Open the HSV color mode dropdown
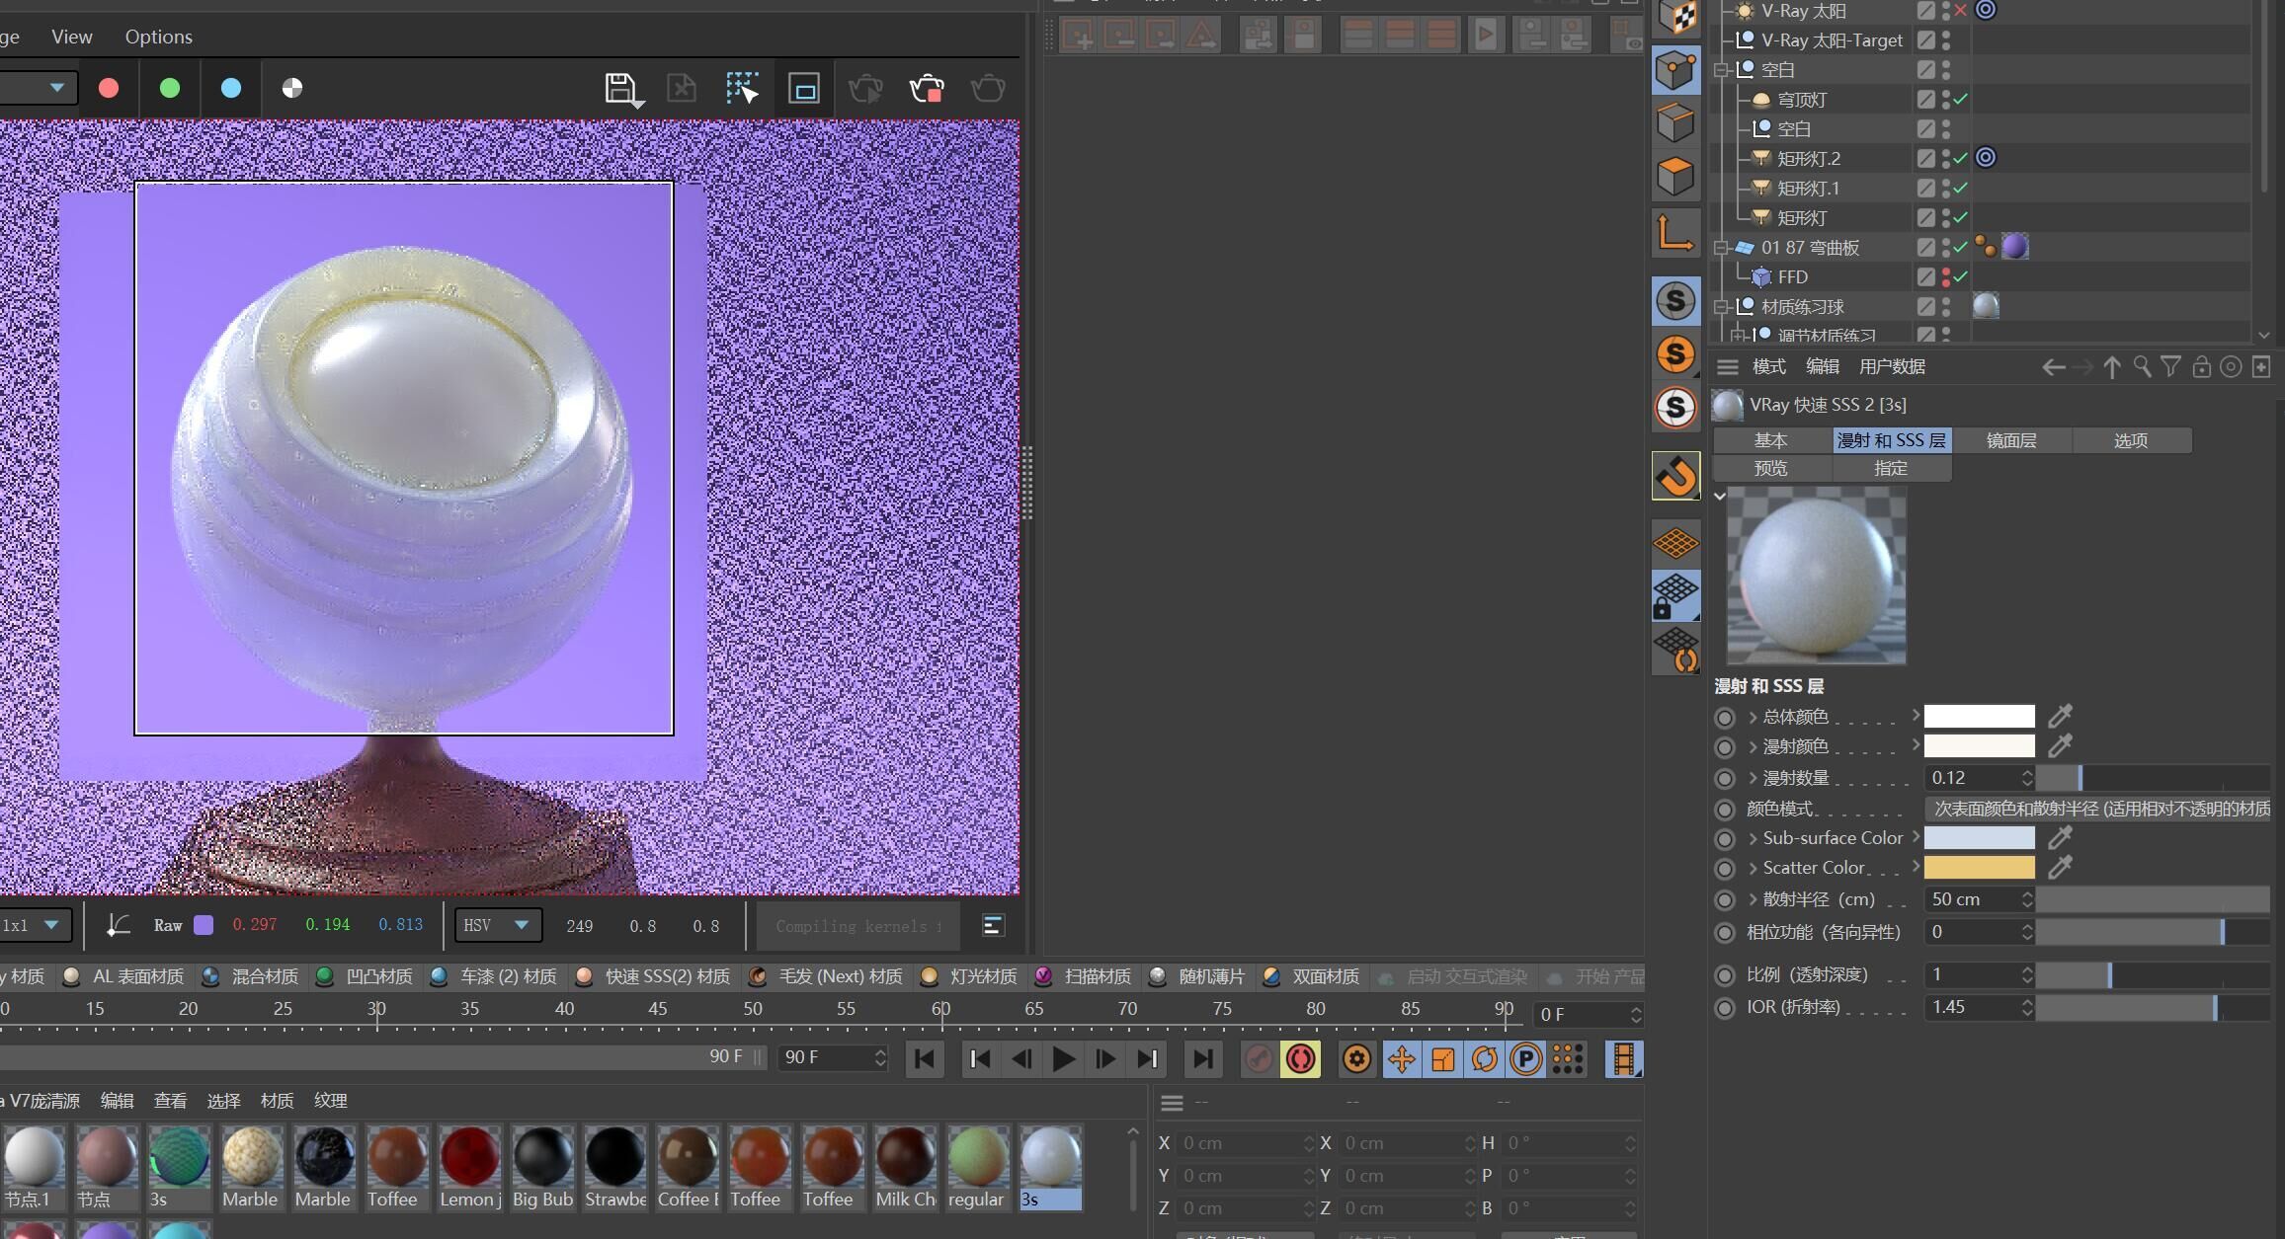This screenshot has height=1239, width=2285. tap(498, 925)
